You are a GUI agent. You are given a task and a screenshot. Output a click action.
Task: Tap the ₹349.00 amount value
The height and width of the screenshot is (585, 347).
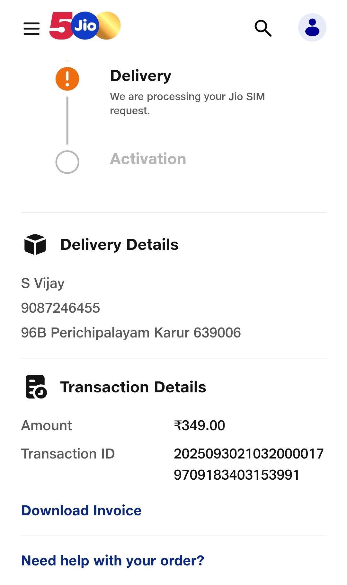(199, 425)
